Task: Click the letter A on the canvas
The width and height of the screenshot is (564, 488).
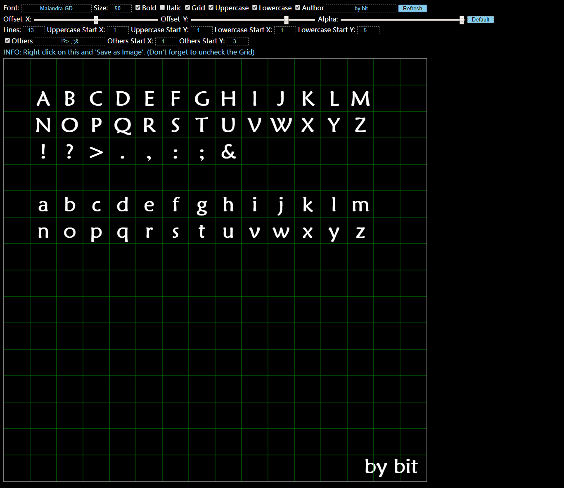Action: tap(43, 99)
